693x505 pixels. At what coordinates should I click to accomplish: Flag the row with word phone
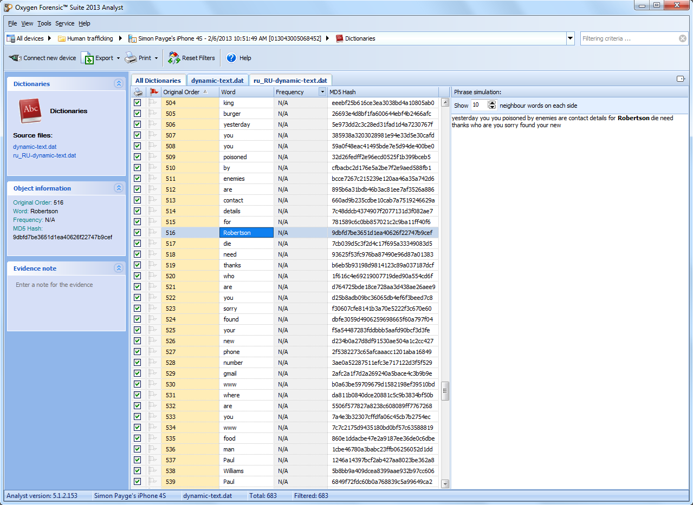(x=153, y=352)
